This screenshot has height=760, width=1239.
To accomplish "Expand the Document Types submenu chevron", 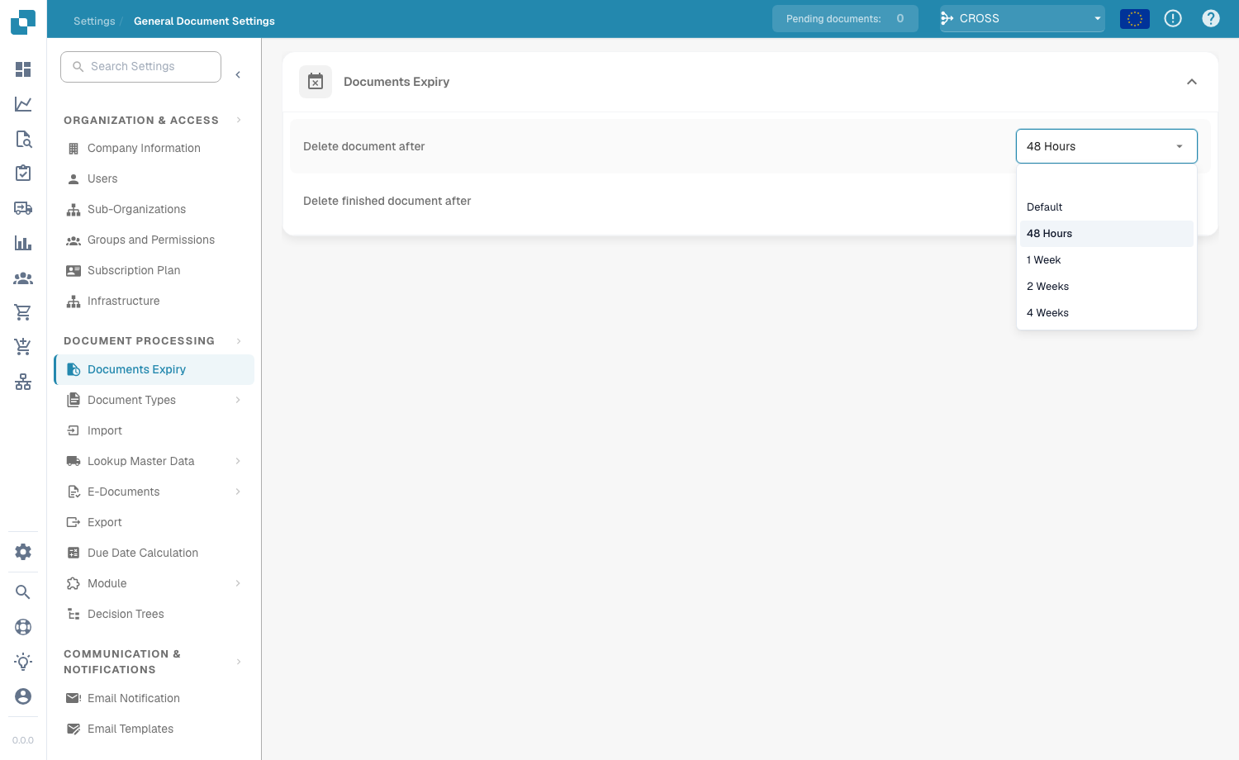I will (x=238, y=400).
